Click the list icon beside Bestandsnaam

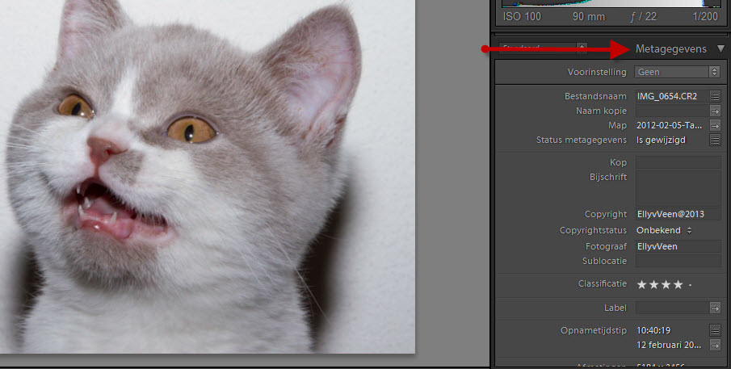coord(715,96)
